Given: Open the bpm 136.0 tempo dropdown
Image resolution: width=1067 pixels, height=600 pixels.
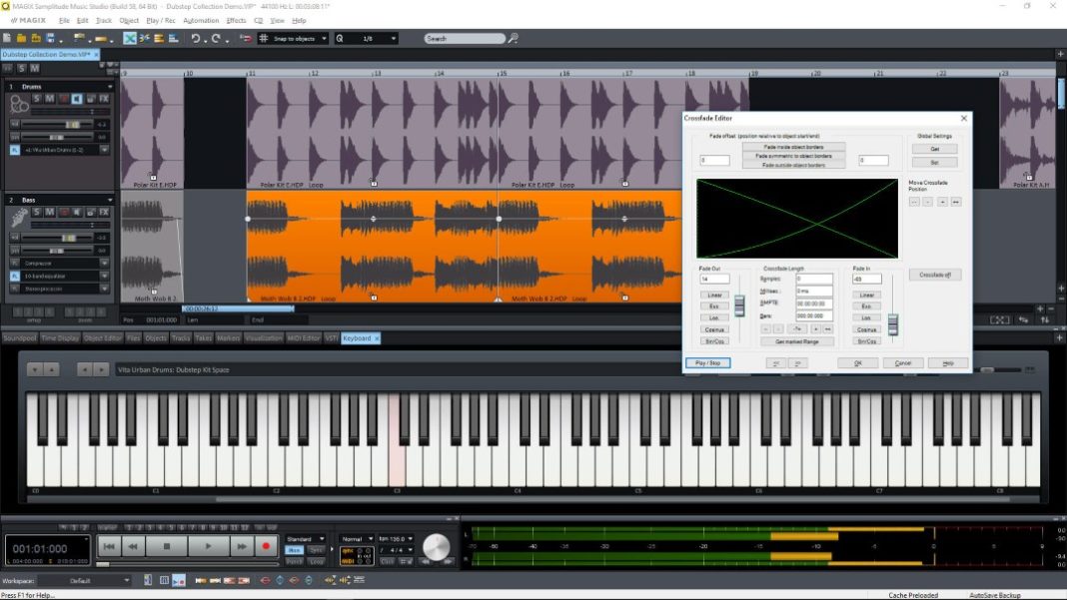Looking at the screenshot, I should tap(410, 539).
